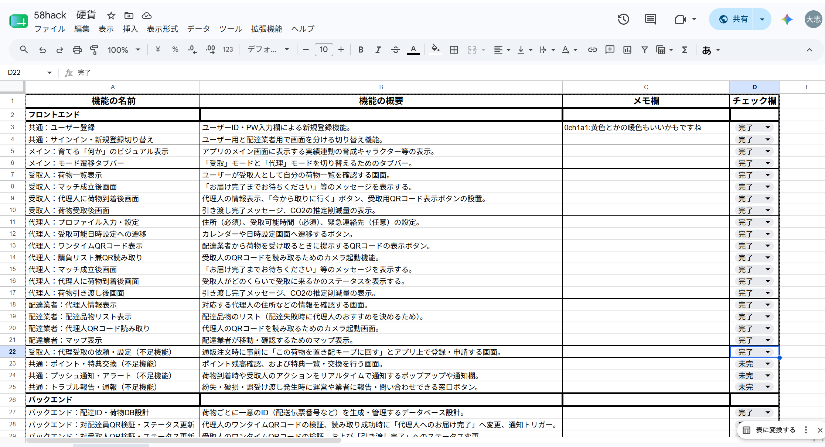This screenshot has height=447, width=825.
Task: Toggle italic formatting
Action: 378,50
